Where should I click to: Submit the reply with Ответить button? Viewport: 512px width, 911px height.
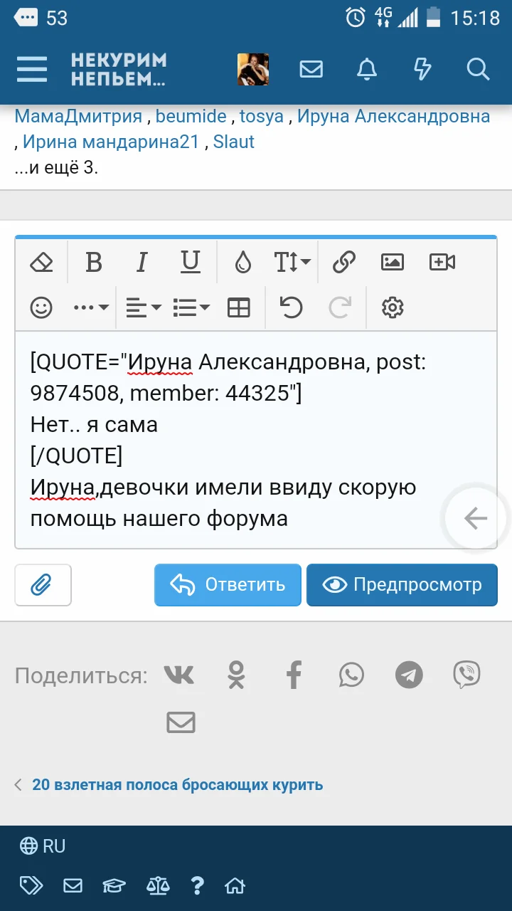point(228,585)
